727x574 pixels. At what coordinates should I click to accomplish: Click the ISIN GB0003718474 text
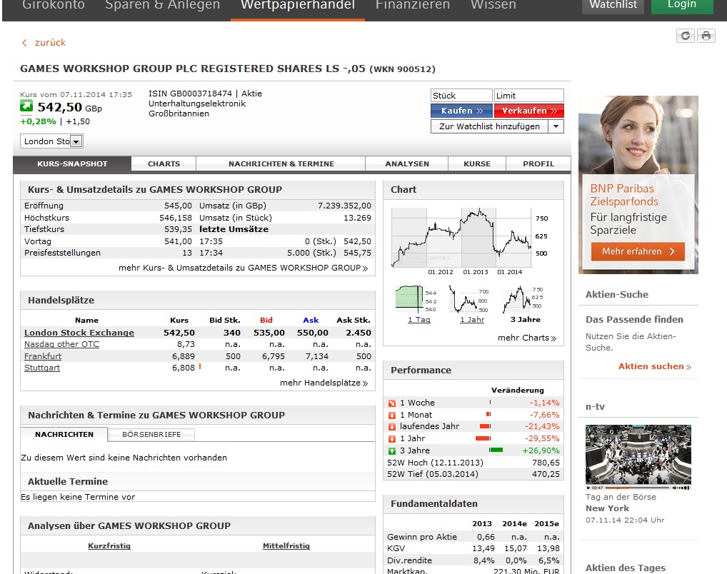tap(190, 94)
